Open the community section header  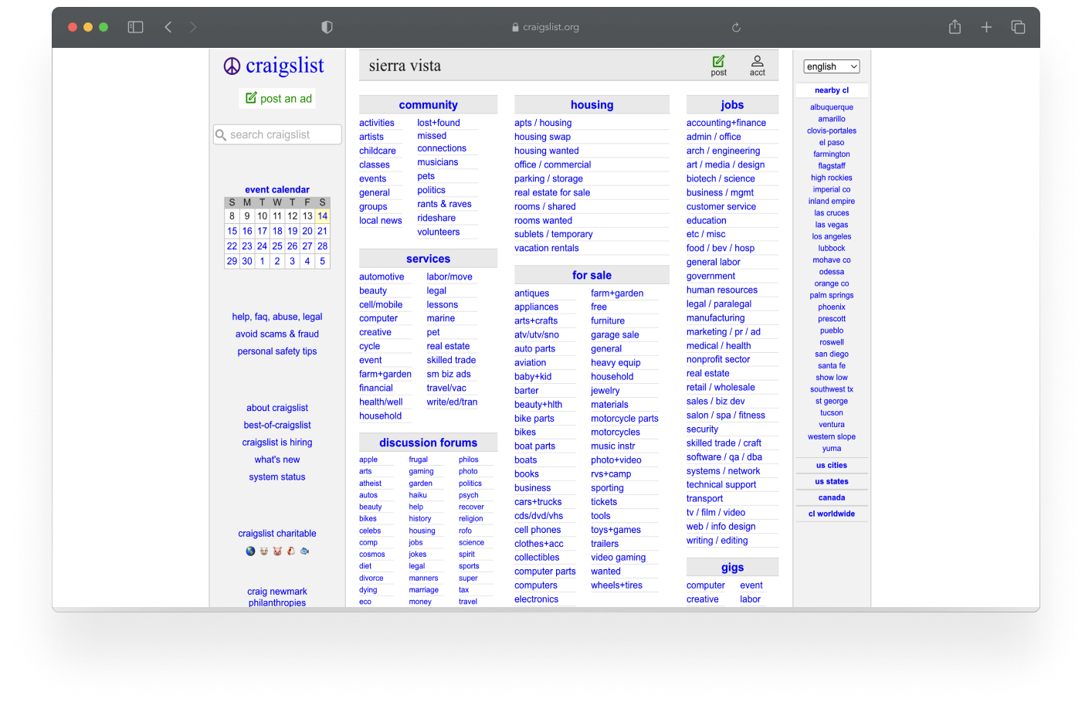pyautogui.click(x=428, y=105)
